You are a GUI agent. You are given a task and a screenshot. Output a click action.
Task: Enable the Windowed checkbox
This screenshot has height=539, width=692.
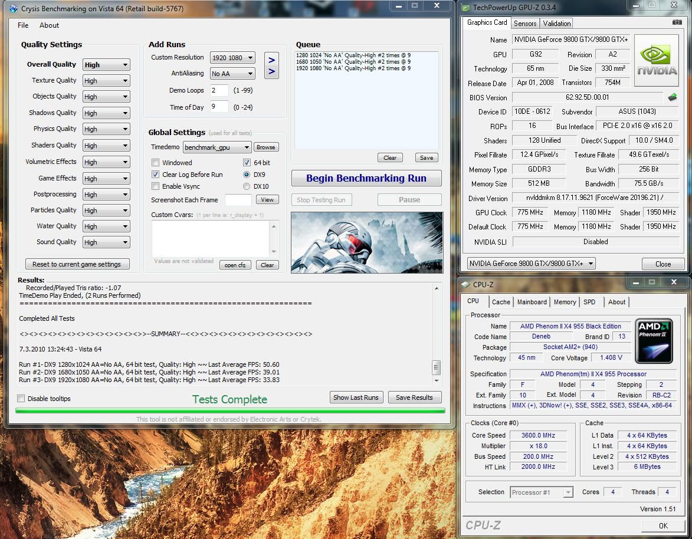coord(155,163)
